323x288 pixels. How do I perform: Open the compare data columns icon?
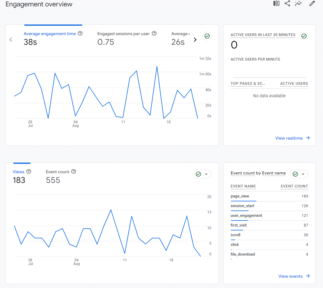276,4
